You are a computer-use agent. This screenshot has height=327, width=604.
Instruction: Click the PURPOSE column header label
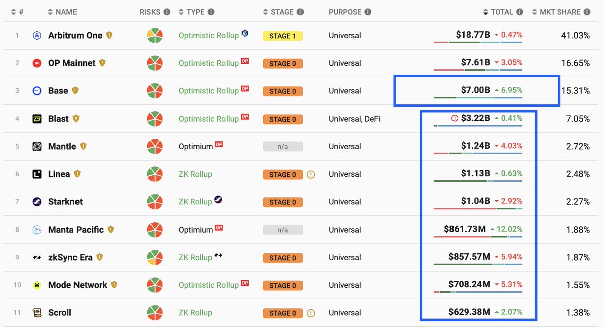pos(345,12)
